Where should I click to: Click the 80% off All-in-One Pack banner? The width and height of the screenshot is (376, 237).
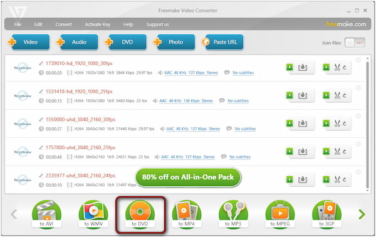point(188,177)
